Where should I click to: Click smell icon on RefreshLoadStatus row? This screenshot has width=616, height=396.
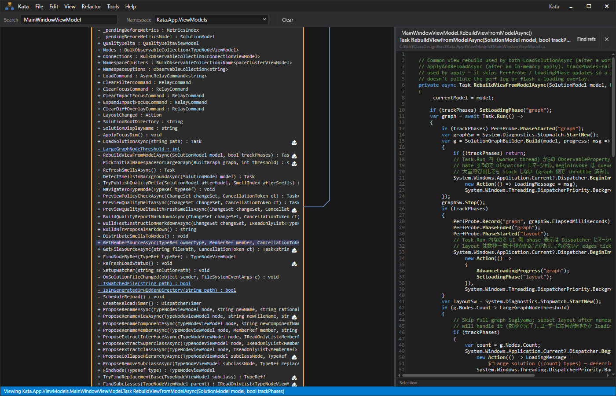294,264
